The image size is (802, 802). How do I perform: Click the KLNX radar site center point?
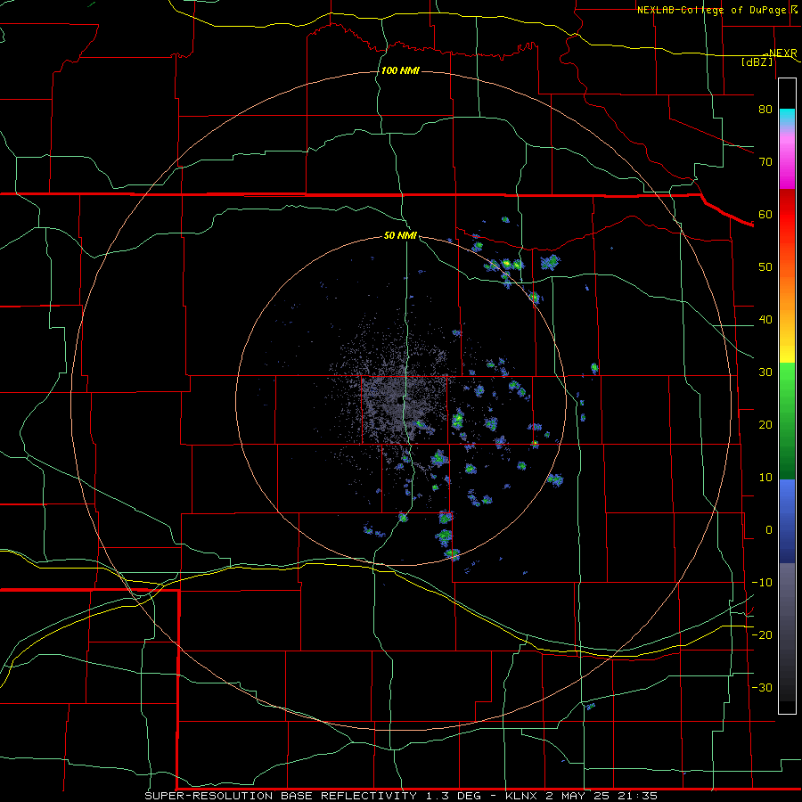pos(401,402)
